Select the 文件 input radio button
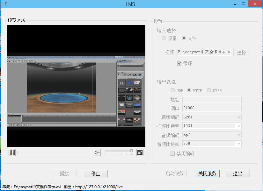 (x=184, y=38)
